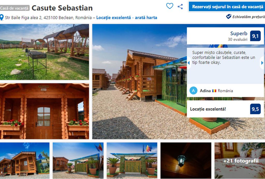Show next review with right arrow
Image resolution: width=265 pixels, height=179 pixels.
(262, 63)
